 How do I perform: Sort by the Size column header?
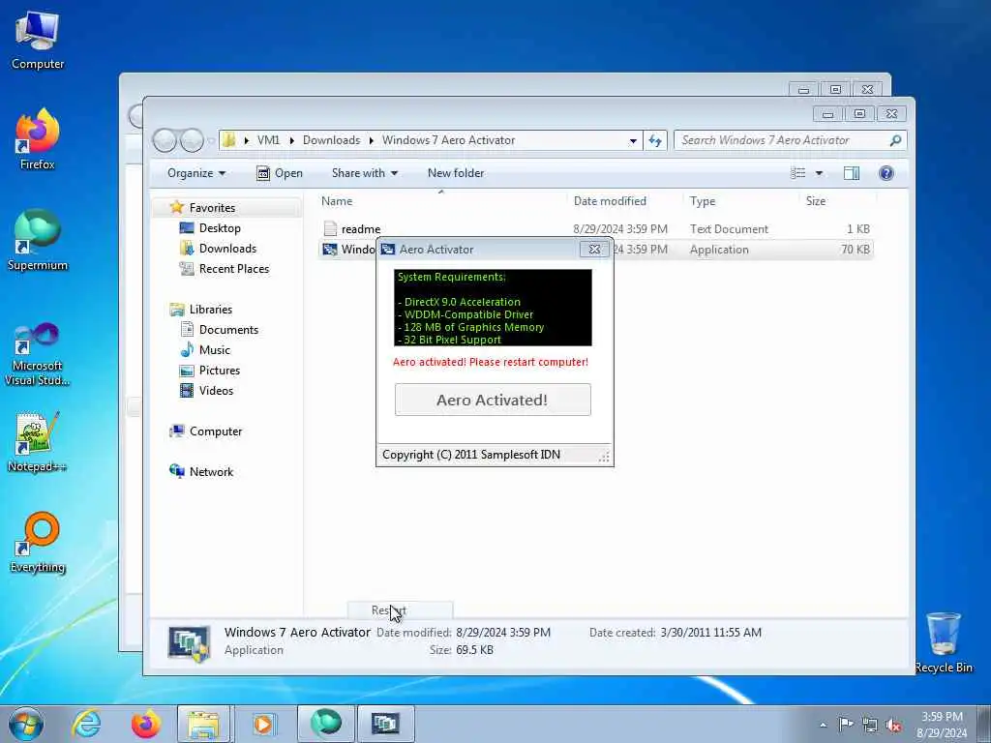[837, 201]
